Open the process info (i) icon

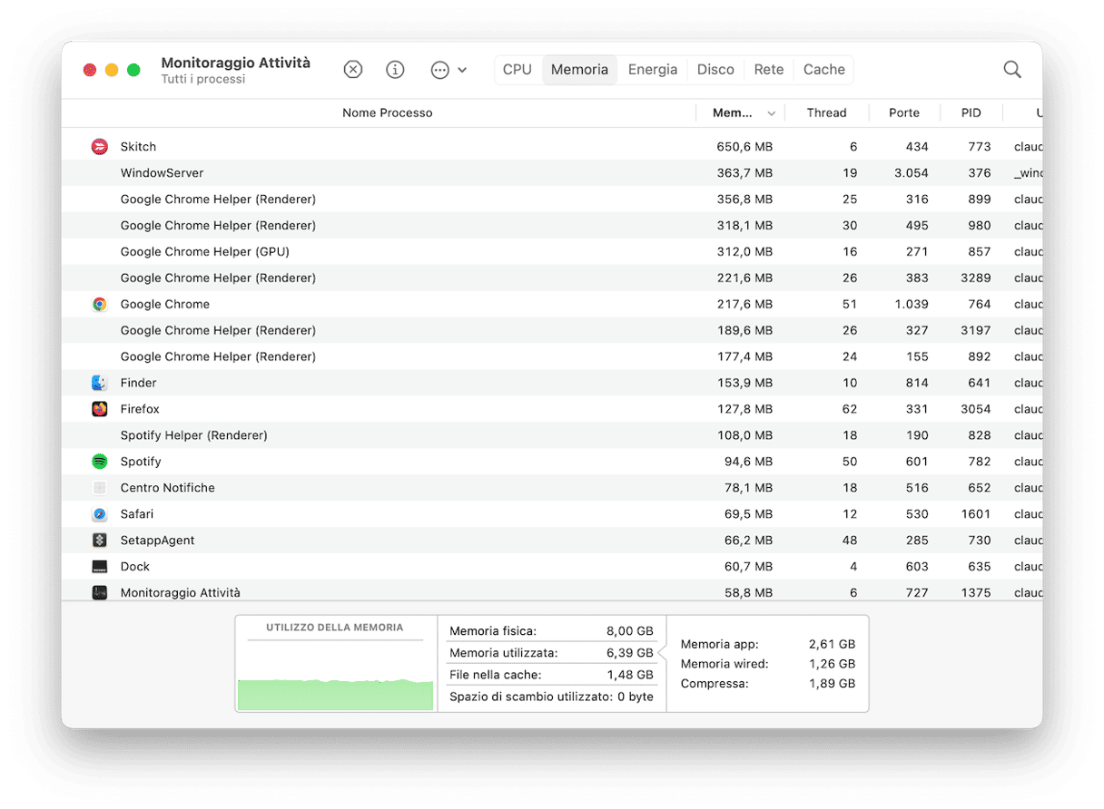(x=395, y=70)
